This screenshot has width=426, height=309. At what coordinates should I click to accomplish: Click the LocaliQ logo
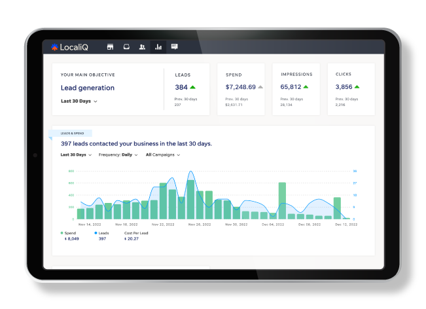tap(69, 47)
